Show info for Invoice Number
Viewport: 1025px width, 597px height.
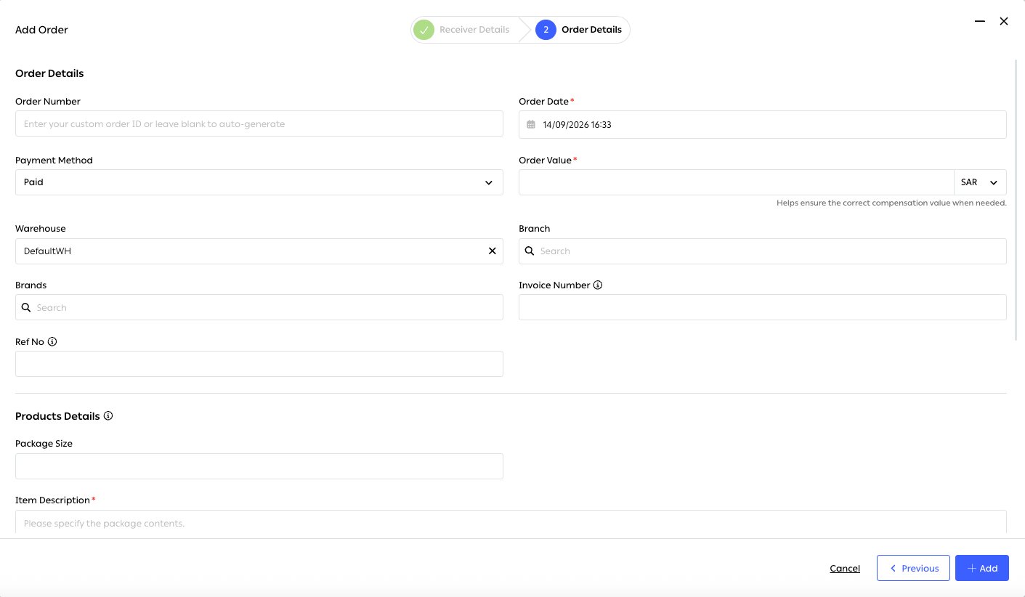tap(598, 285)
